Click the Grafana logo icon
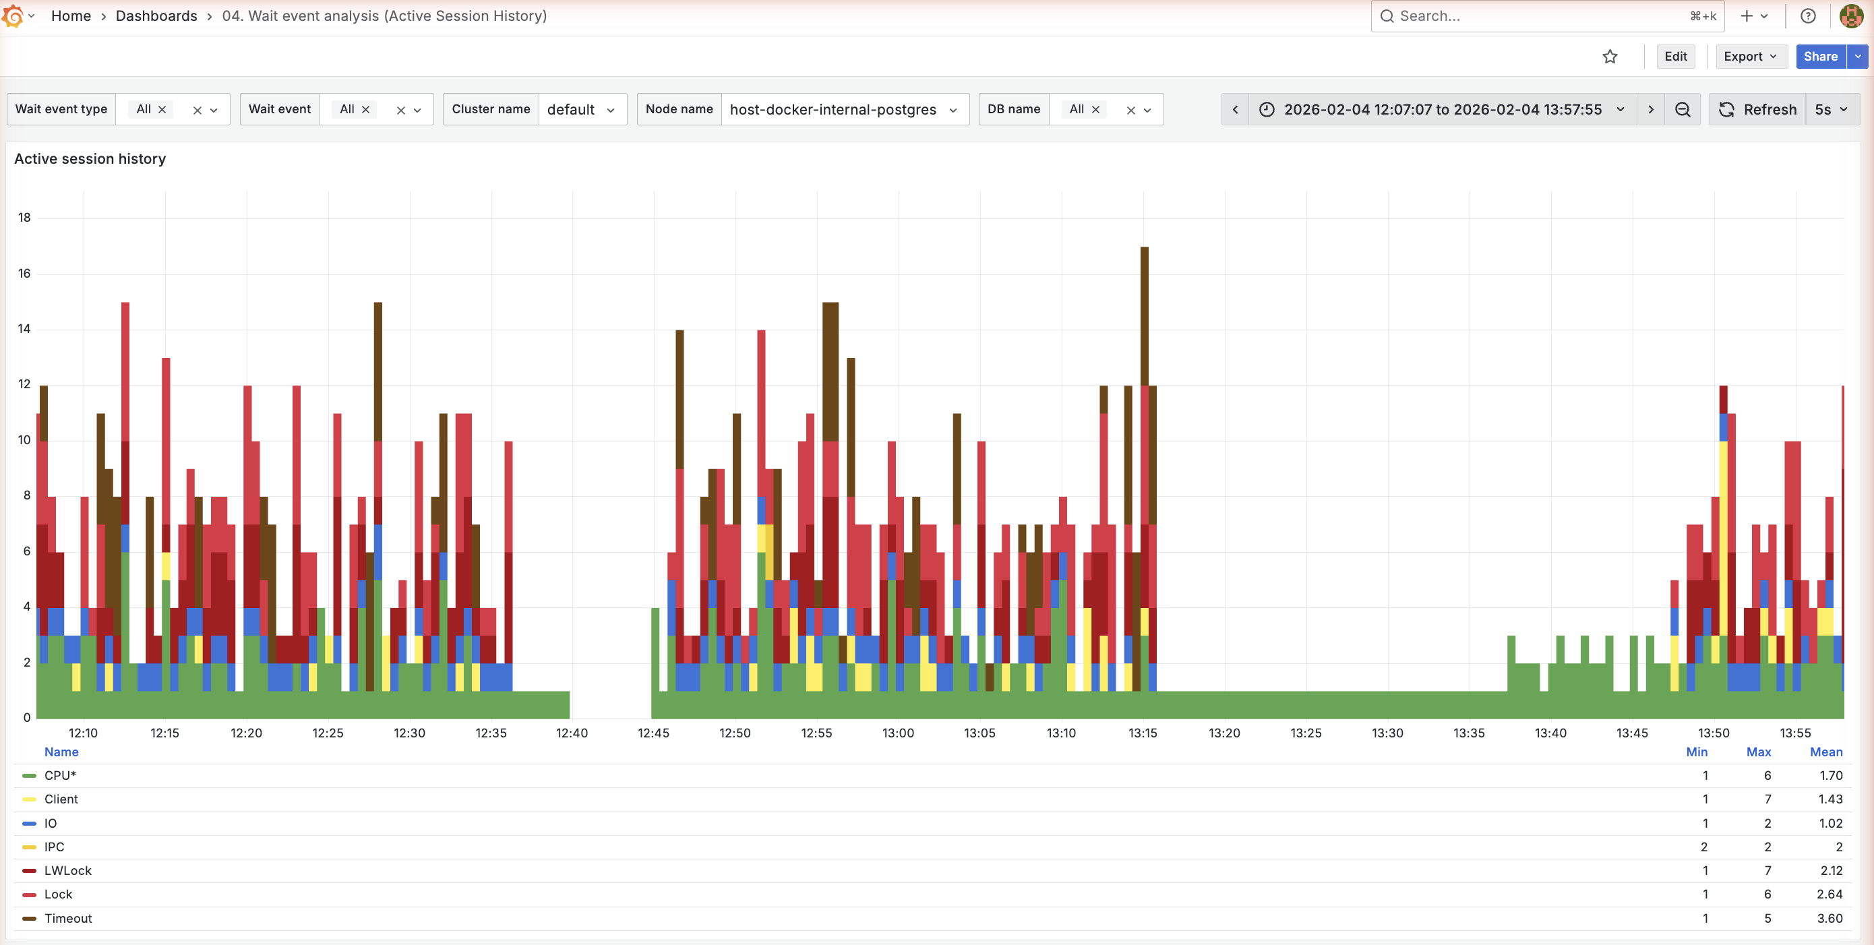Screen dimensions: 1874x945 coord(13,16)
